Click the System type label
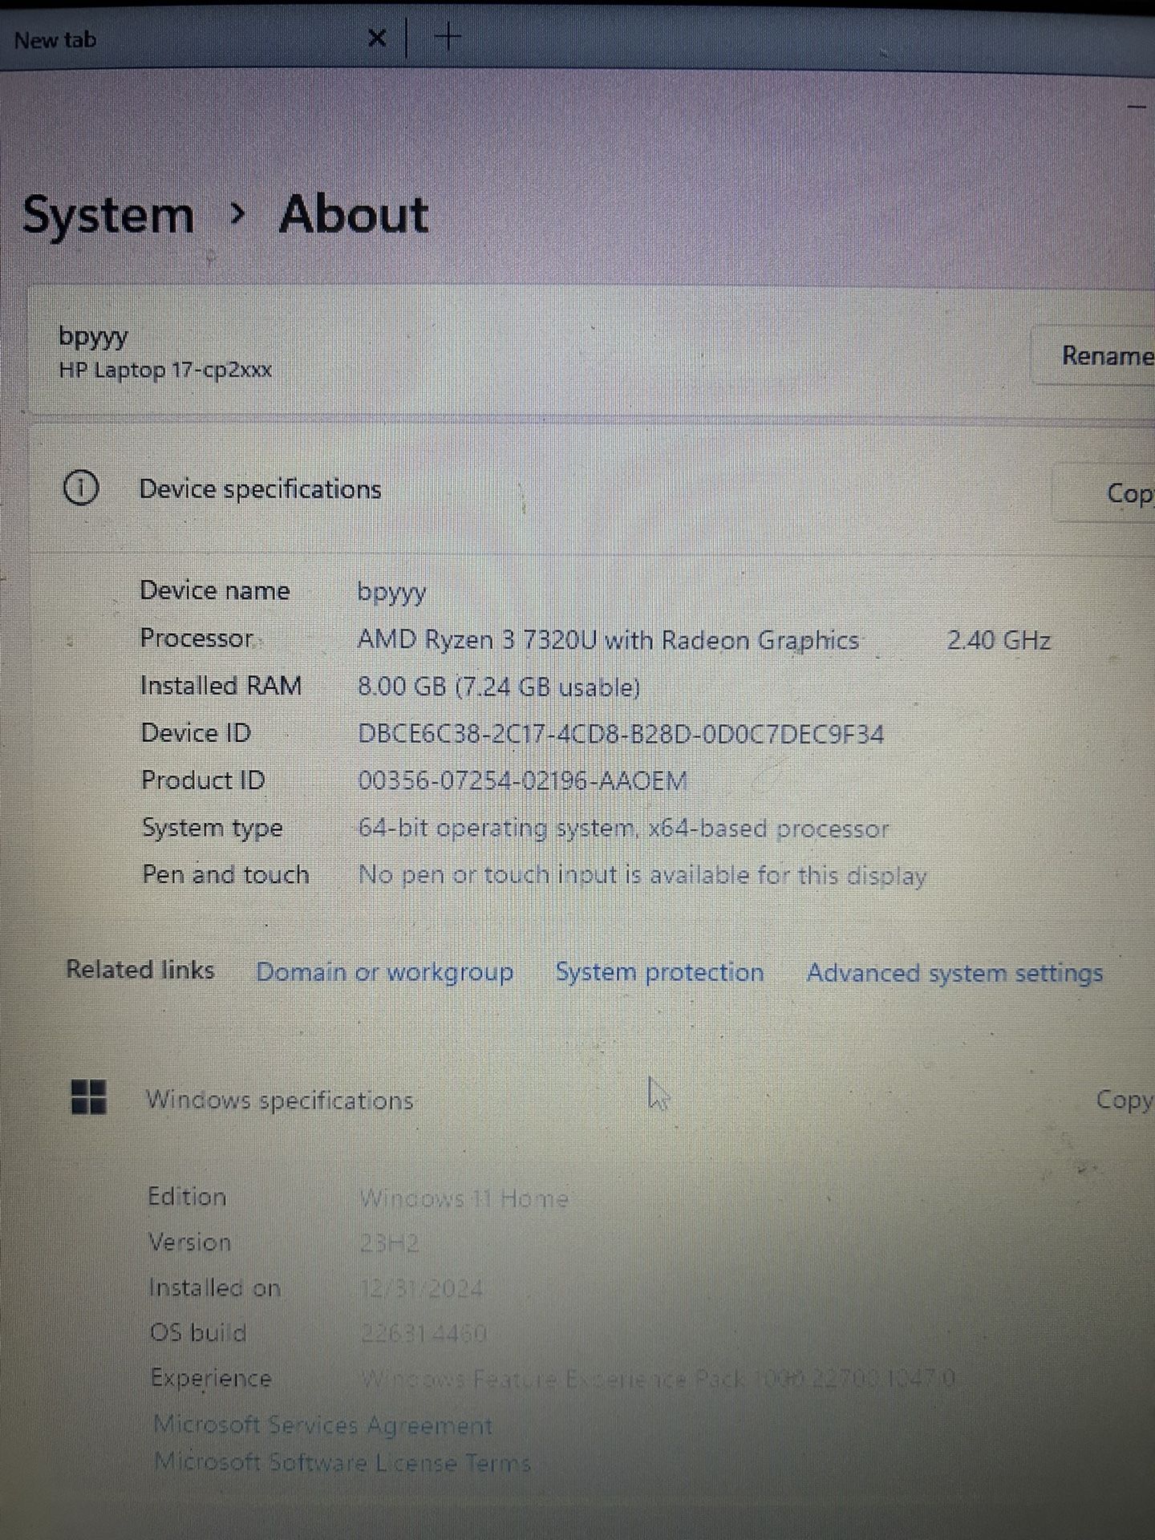 click(213, 828)
